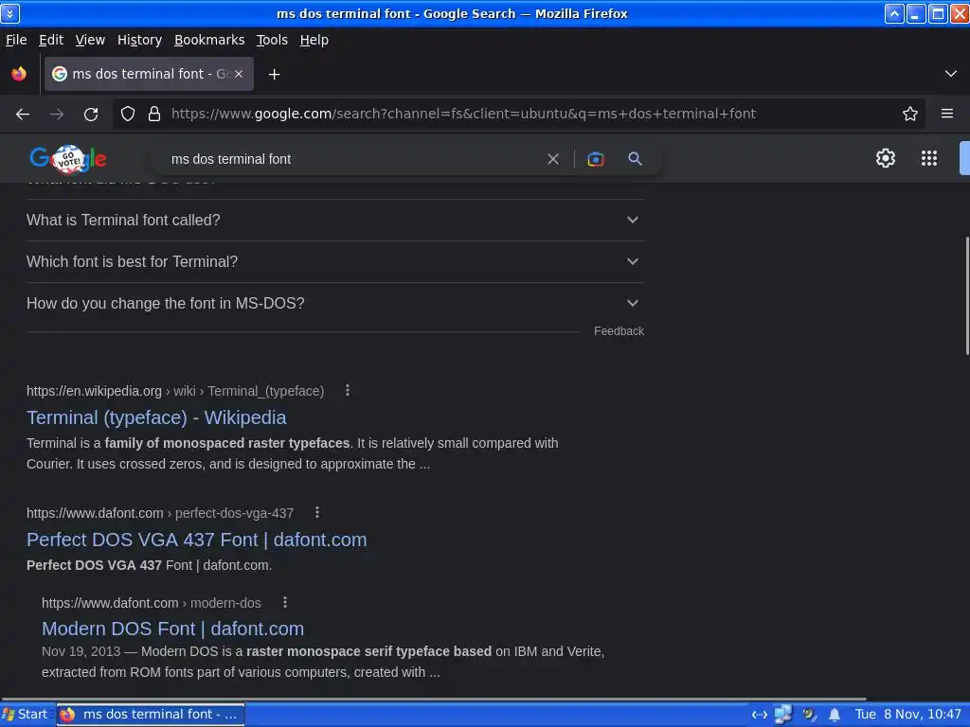This screenshot has height=727, width=970.
Task: Click the Feedback link
Action: tap(619, 331)
